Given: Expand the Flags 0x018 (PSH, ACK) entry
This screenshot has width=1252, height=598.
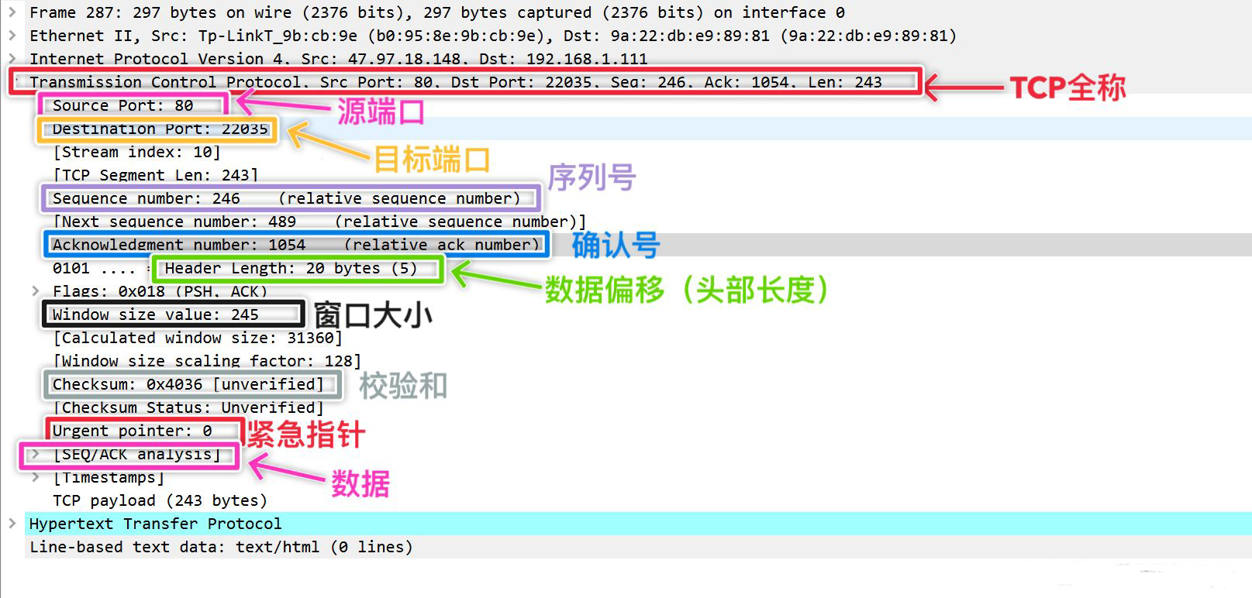Looking at the screenshot, I should click(x=36, y=291).
